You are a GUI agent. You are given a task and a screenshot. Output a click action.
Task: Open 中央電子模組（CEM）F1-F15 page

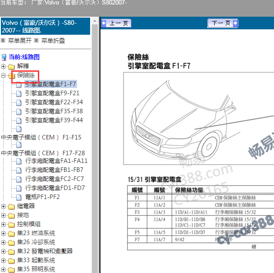pos(41,137)
